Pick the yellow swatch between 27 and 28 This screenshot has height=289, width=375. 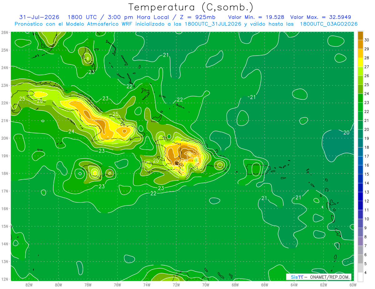coord(360,62)
